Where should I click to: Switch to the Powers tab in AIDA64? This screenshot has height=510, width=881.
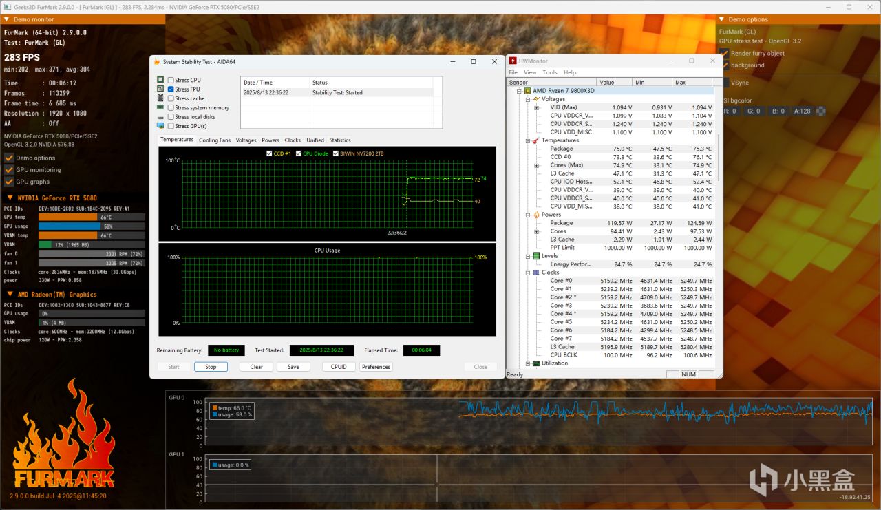[x=270, y=140]
